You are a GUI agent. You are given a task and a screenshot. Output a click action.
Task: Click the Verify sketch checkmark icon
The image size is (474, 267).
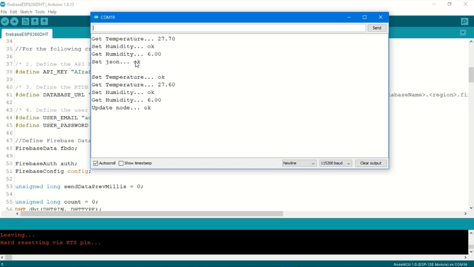click(x=5, y=21)
